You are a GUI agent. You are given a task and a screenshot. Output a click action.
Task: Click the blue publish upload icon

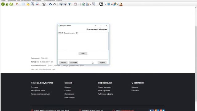[109, 4]
